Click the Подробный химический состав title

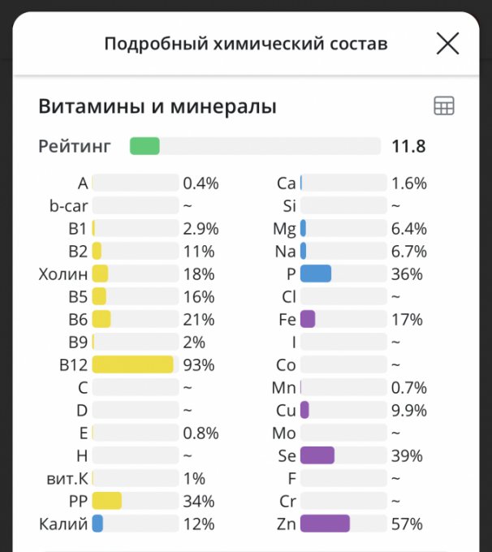click(x=245, y=44)
